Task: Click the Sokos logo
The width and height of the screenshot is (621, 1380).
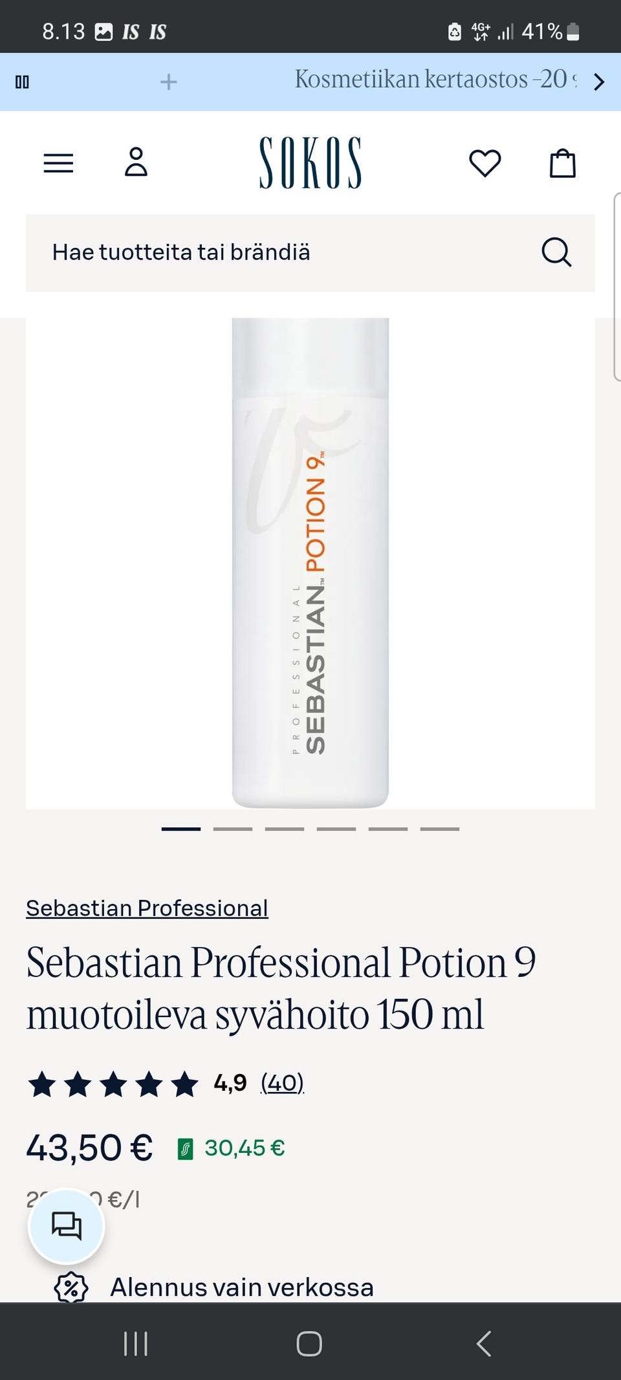Action: pyautogui.click(x=310, y=162)
